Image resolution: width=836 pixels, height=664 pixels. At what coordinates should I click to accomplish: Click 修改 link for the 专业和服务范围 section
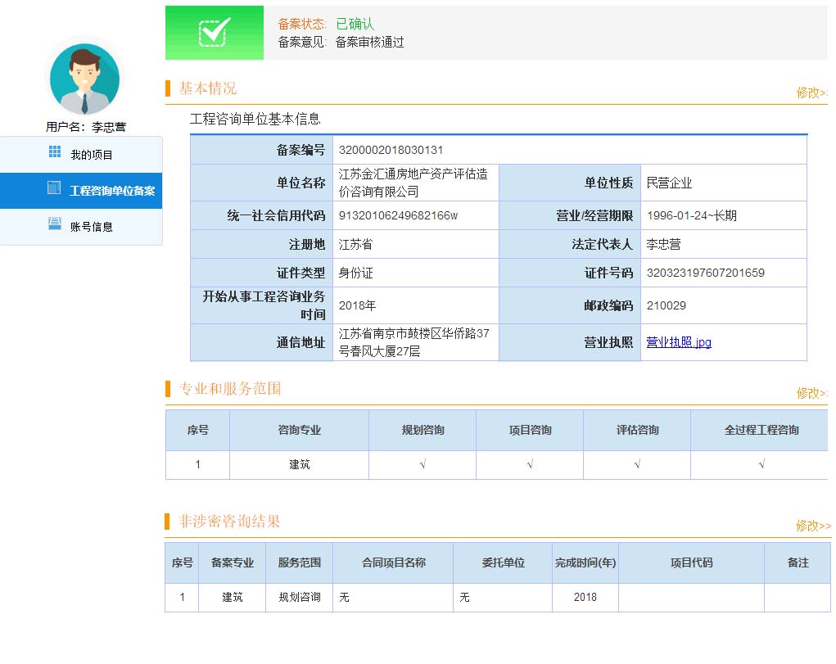811,393
